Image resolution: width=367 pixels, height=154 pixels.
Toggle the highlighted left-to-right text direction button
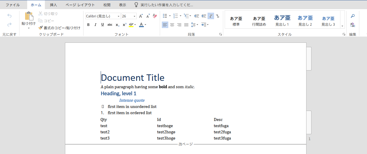click(211, 16)
